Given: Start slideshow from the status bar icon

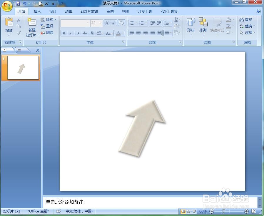Looking at the screenshot, I should (x=194, y=211).
